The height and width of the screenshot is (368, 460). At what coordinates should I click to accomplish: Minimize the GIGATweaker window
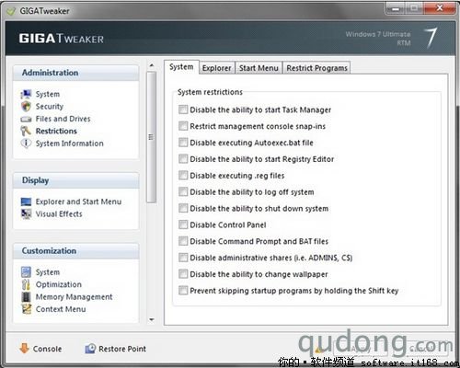pyautogui.click(x=396, y=8)
